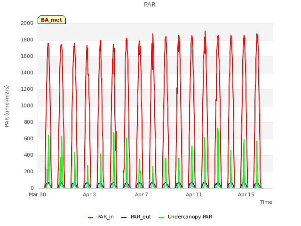Click the red PAR_in legend swatch
This screenshot has width=301, height=226.
tap(90, 218)
